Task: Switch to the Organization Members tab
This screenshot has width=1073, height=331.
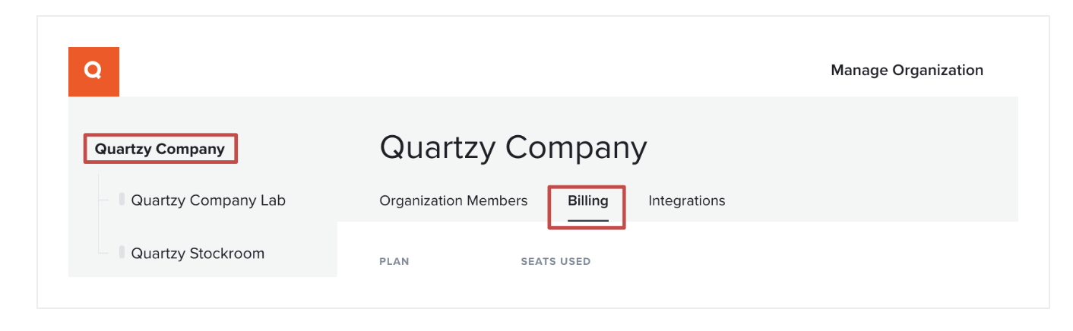Action: pyautogui.click(x=453, y=201)
